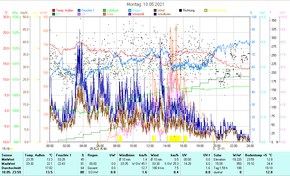290x176 pixels.
Task: Click the cyan Regen legend square
Action: 130,11
